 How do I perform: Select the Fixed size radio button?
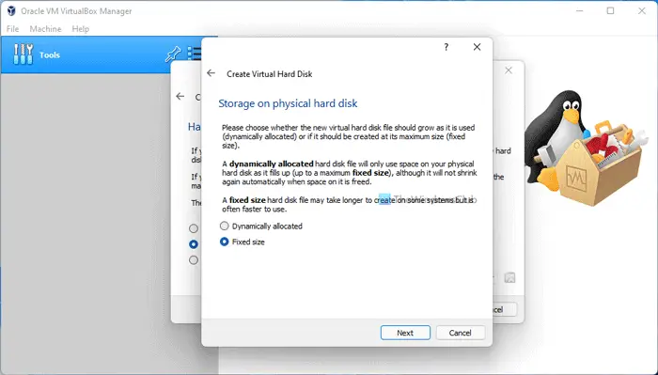pyautogui.click(x=243, y=242)
